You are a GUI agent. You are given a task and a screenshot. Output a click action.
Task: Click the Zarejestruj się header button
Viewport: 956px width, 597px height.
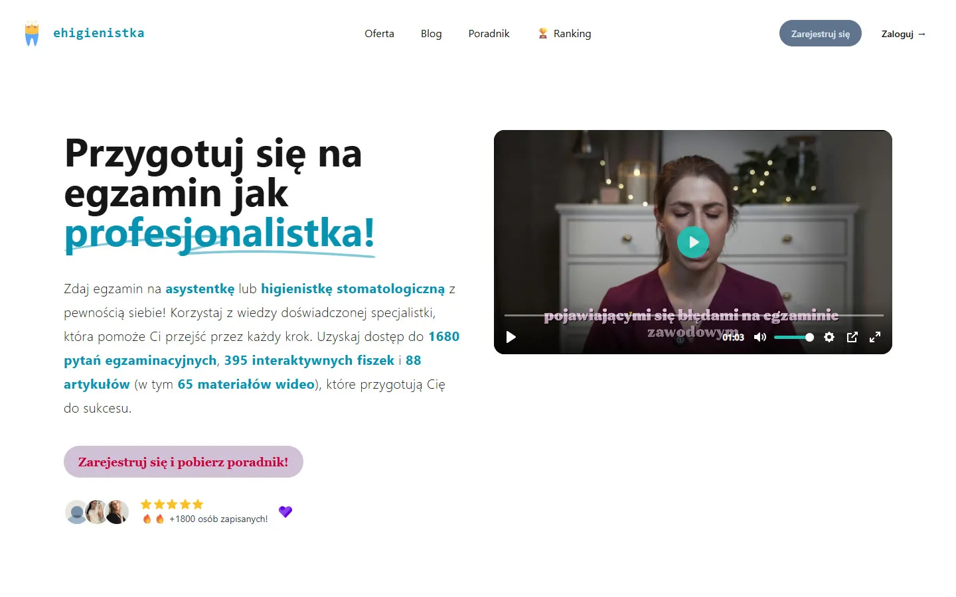click(x=820, y=34)
